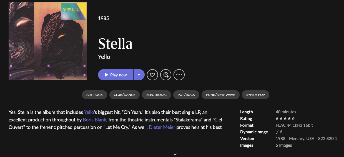Viewport: 344px width, 157px height.
Task: Click the Yello artist name under title
Action: (104, 57)
